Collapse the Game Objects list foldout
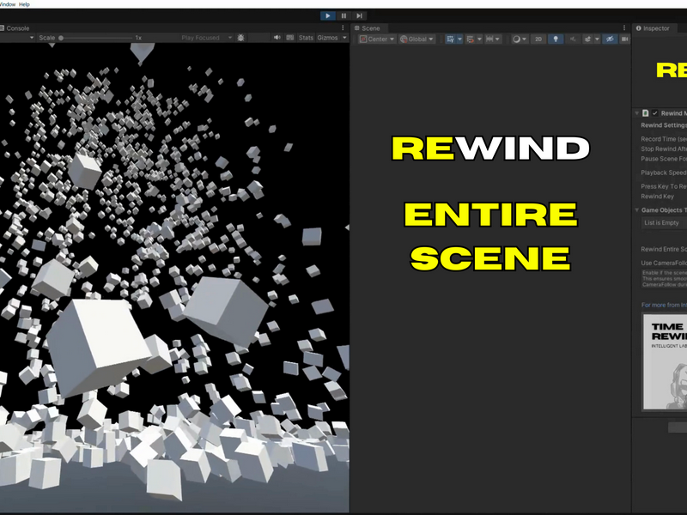Image resolution: width=687 pixels, height=515 pixels. coord(637,210)
